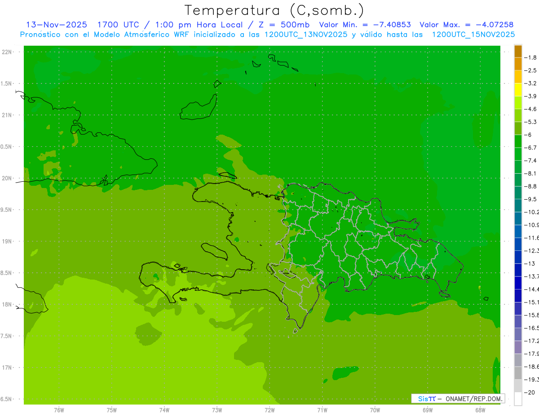Click the initialization time '1200UTC_13NOV2025'

point(306,35)
